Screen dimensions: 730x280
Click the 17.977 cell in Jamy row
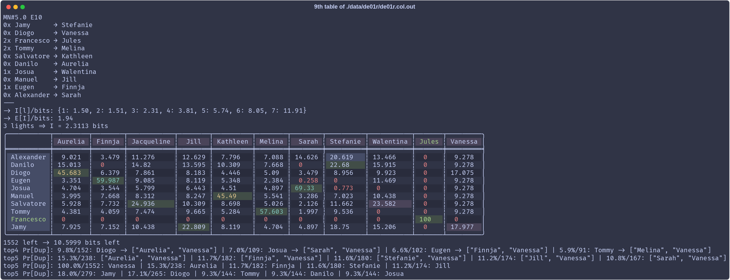tap(464, 227)
